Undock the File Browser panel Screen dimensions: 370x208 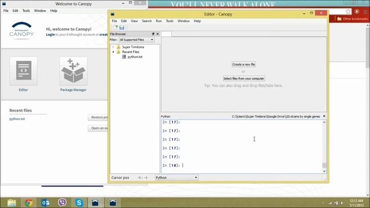click(153, 34)
